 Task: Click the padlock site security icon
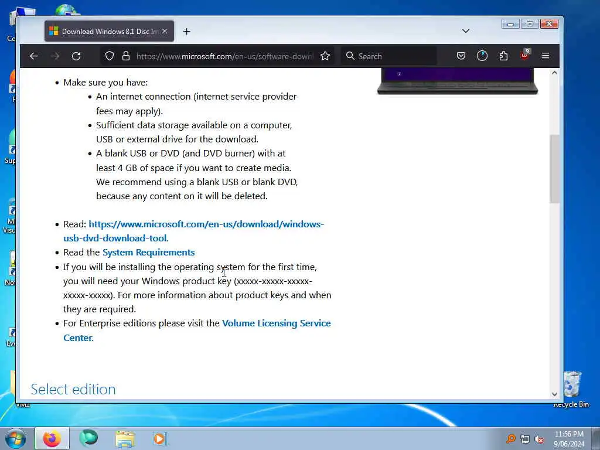coord(126,56)
